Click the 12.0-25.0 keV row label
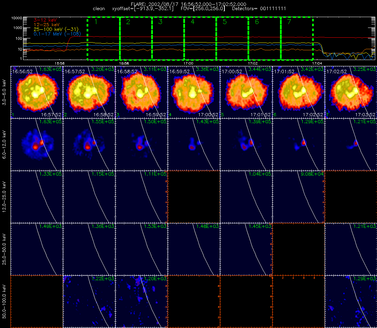The width and height of the screenshot is (377, 328). point(4,197)
